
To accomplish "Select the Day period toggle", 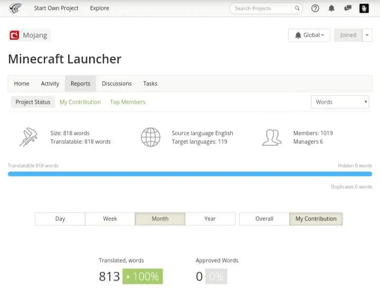I will pyautogui.click(x=60, y=219).
